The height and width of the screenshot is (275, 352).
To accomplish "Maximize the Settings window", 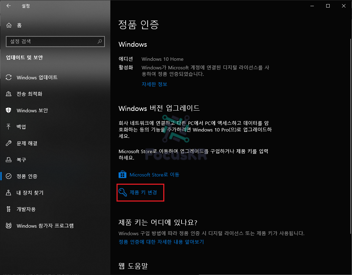I will click(328, 6).
